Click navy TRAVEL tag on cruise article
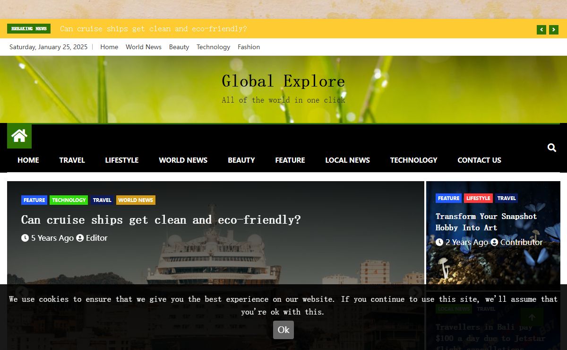The height and width of the screenshot is (350, 567). click(x=102, y=200)
